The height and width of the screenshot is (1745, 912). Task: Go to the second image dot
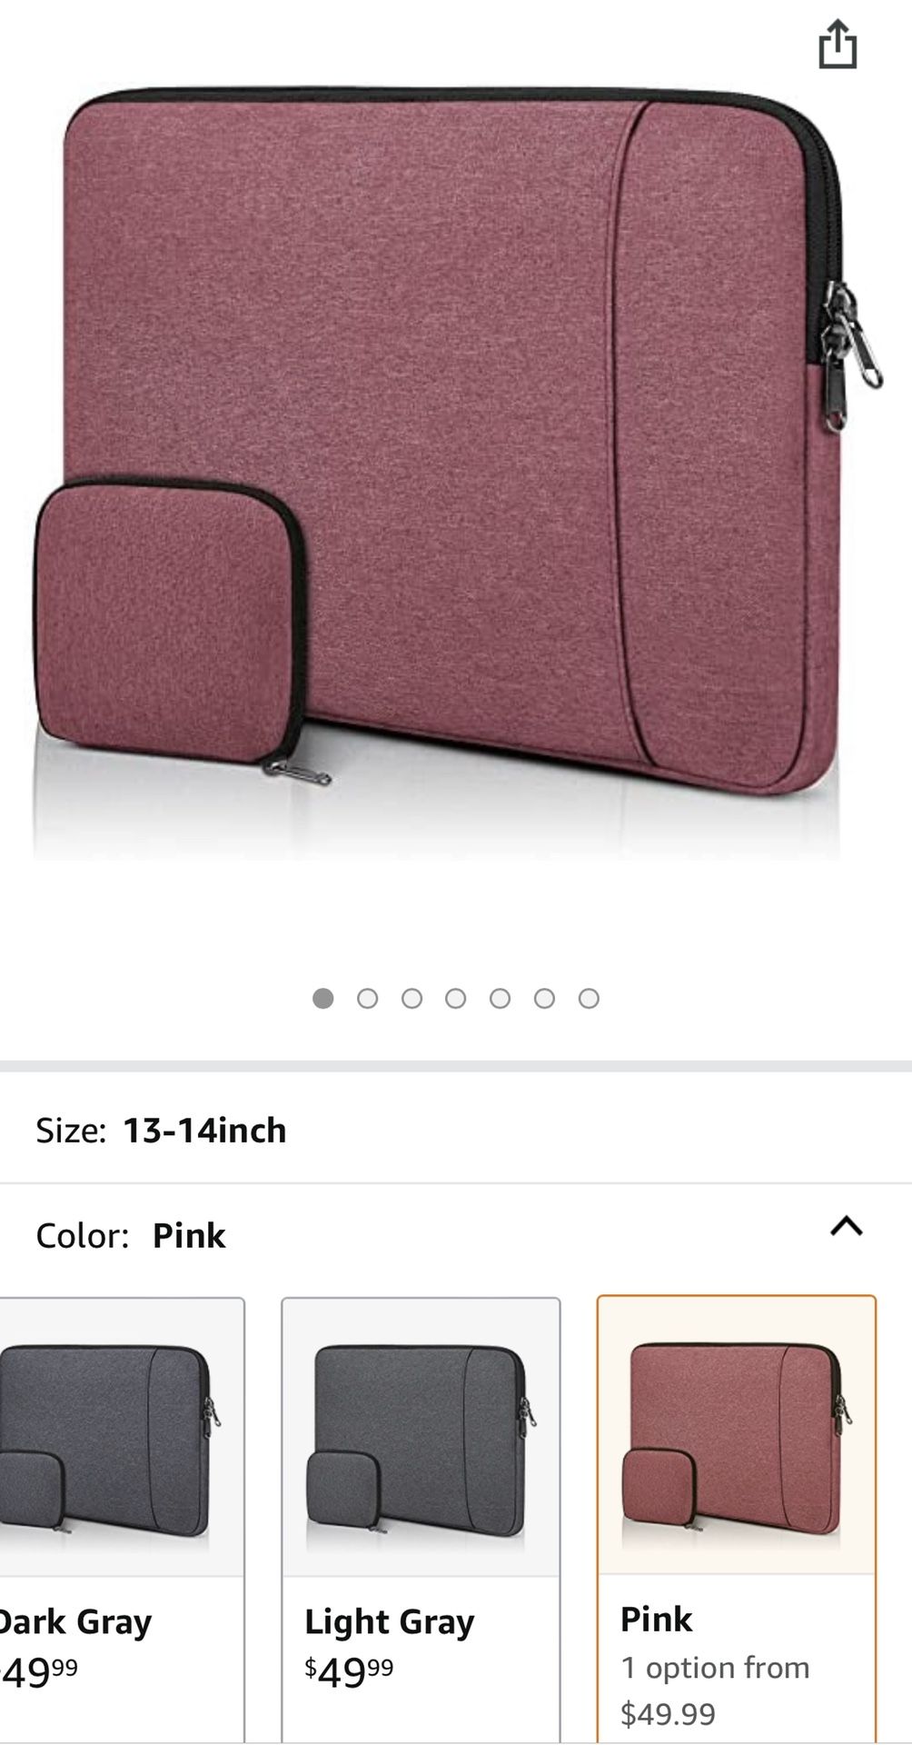(367, 999)
